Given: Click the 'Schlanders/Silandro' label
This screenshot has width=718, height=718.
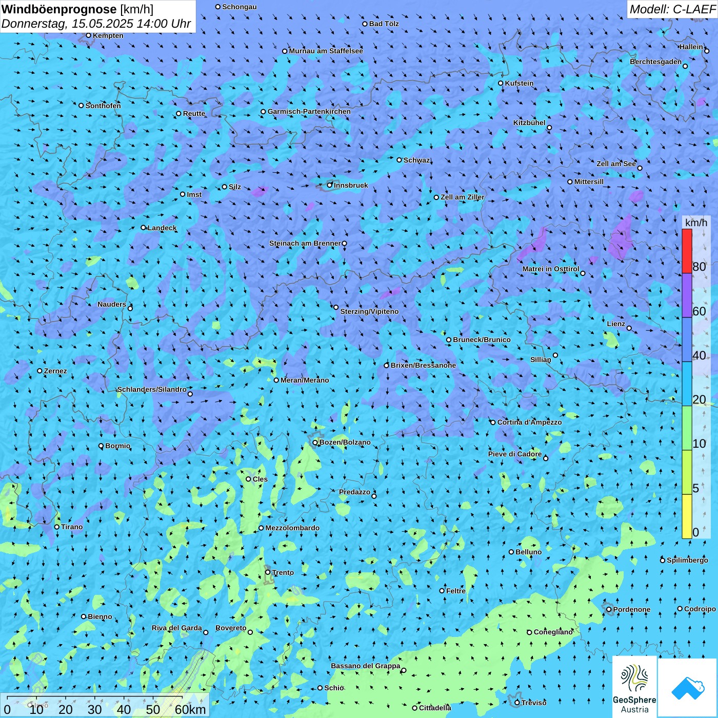Looking at the screenshot, I should tap(152, 390).
